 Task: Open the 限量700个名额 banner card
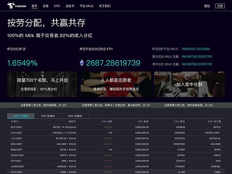42,84
